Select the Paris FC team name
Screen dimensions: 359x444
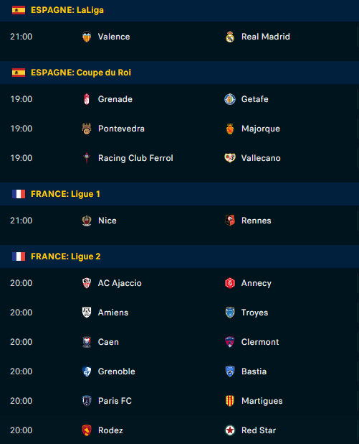click(x=115, y=401)
